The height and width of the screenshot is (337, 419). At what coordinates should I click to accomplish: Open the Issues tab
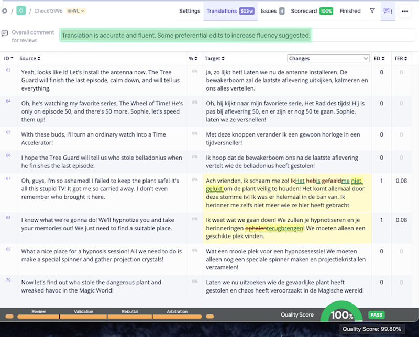(272, 11)
